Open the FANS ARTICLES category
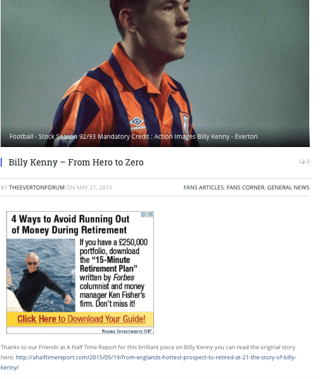320x379 pixels. 203,188
